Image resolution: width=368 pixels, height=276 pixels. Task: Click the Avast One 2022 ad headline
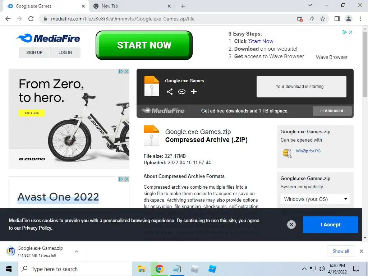coord(58,197)
